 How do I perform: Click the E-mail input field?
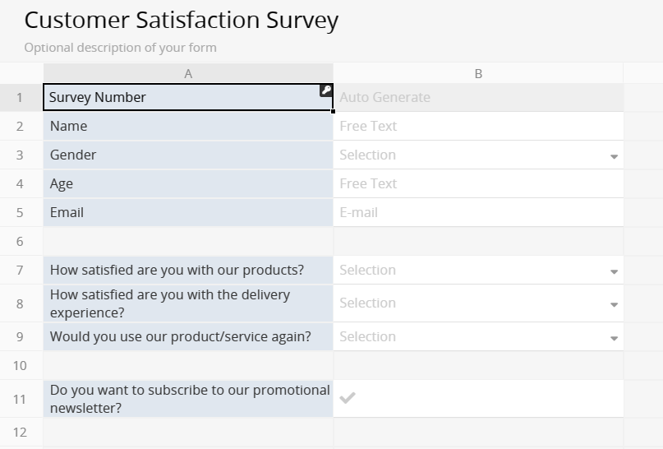478,212
